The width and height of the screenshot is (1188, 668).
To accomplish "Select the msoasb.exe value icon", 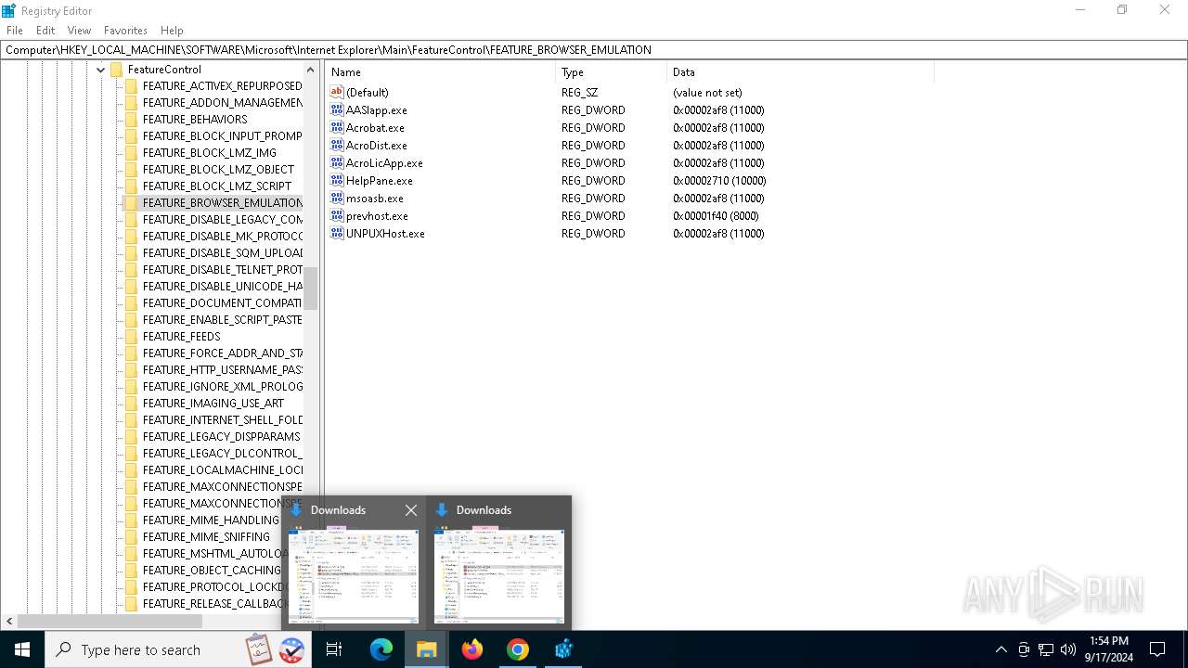I will click(x=337, y=198).
